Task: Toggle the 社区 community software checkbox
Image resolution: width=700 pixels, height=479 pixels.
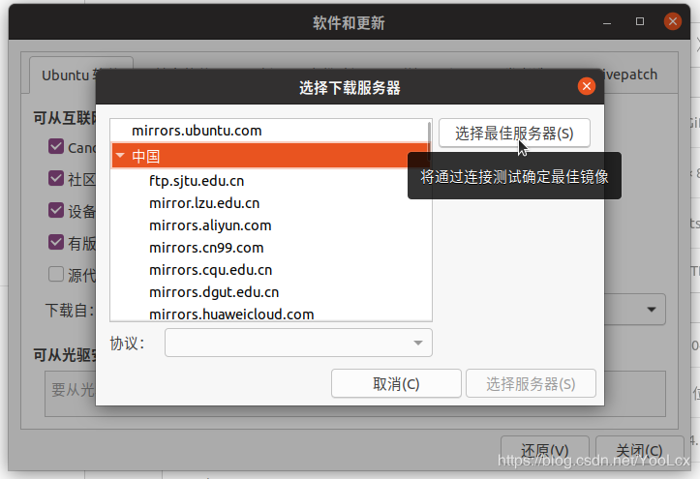Action: point(56,178)
